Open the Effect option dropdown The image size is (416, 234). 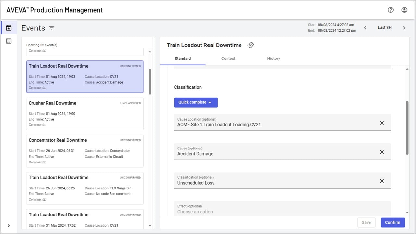coord(282,209)
